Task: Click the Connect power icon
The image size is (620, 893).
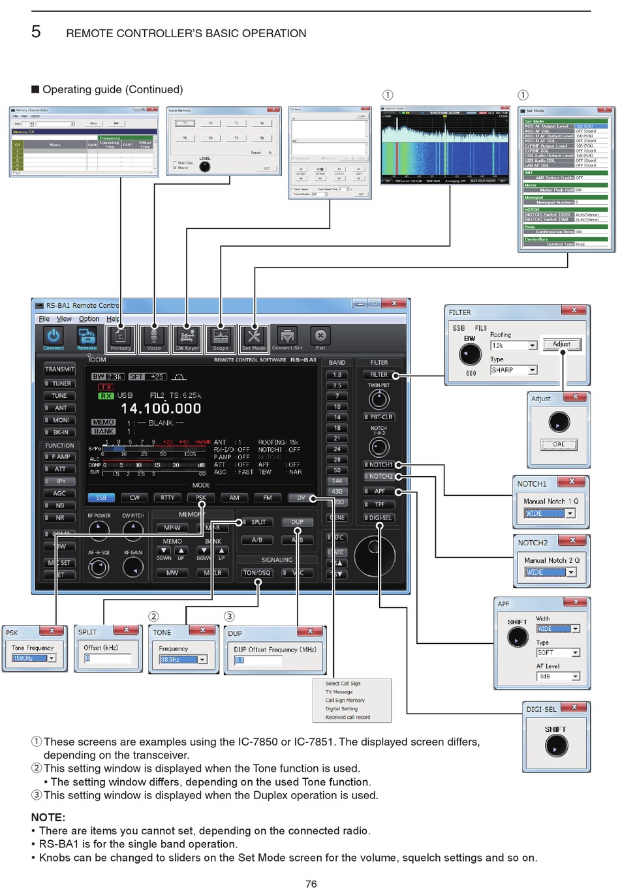Action: coord(54,336)
